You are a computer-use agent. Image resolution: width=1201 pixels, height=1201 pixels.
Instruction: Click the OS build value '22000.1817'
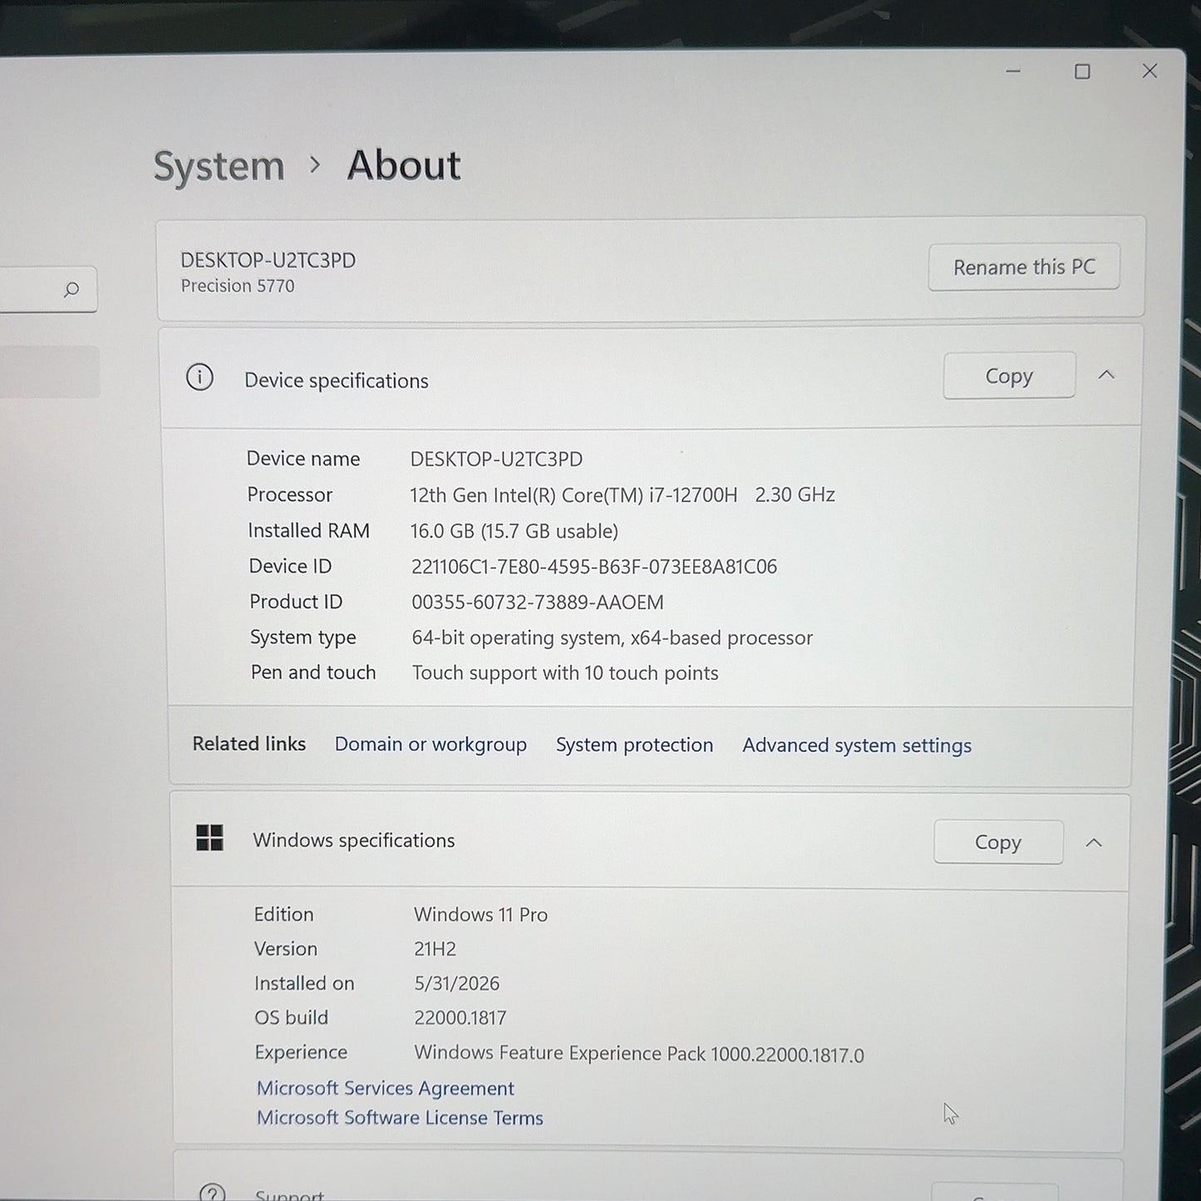(460, 1018)
